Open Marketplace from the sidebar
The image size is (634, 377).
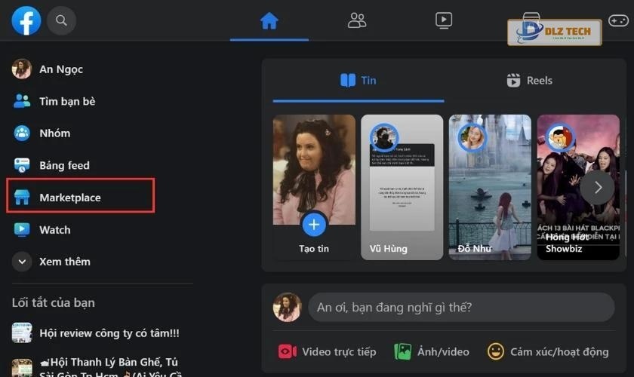(69, 198)
